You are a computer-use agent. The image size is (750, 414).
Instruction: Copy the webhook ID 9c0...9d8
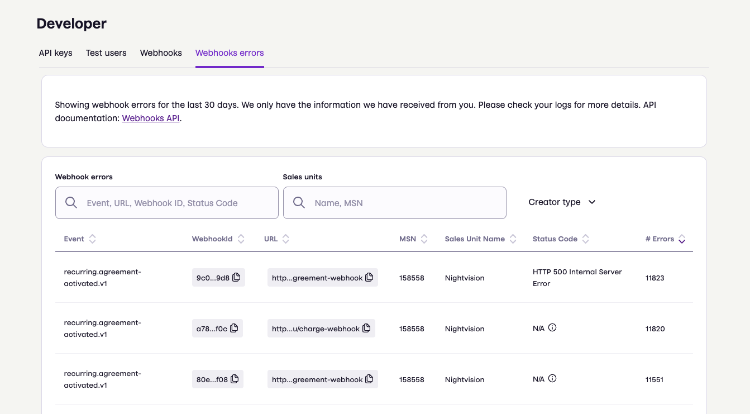[236, 277]
